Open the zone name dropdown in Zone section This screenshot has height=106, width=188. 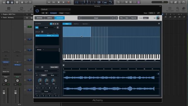pos(47,71)
